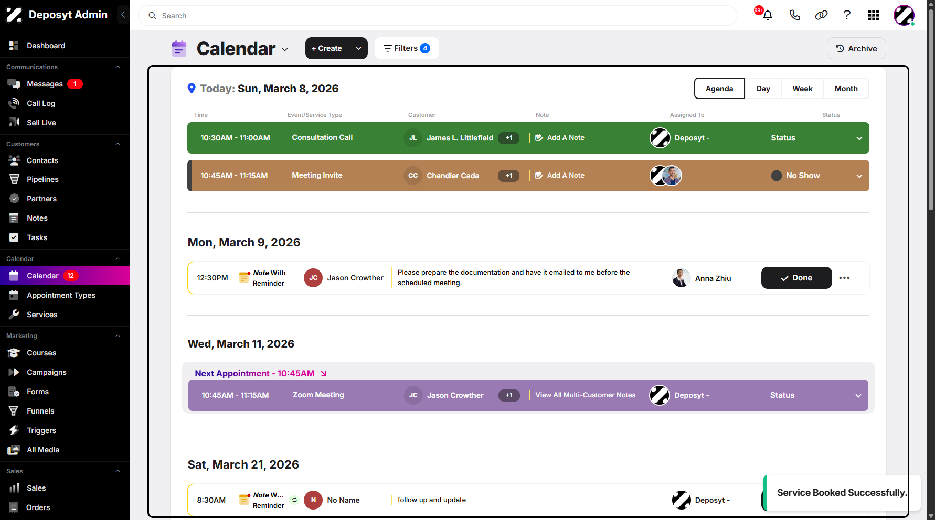Image resolution: width=935 pixels, height=520 pixels.
Task: Open the Archive button
Action: tap(856, 48)
